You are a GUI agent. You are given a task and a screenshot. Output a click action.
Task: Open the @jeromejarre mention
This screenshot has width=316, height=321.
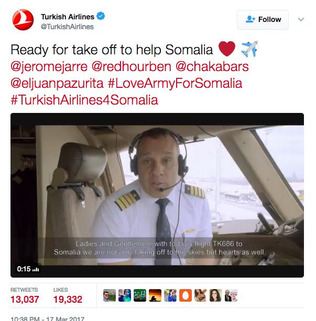pos(49,67)
